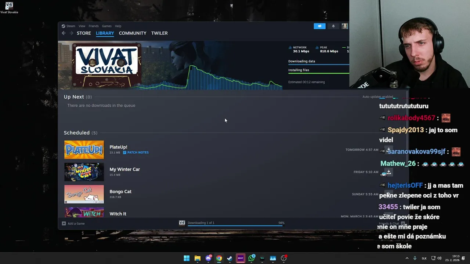Open the Vivat Slovakia desktop shortcut
The height and width of the screenshot is (264, 470).
tap(9, 8)
